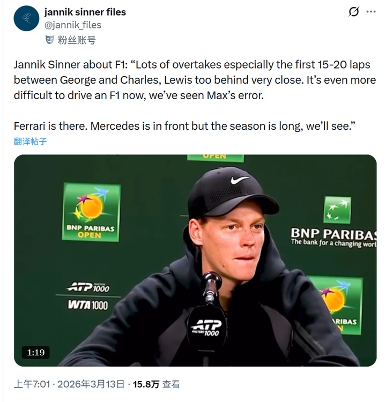Click the 15.8万 view count
This screenshot has height=402, width=386.
coord(146,384)
